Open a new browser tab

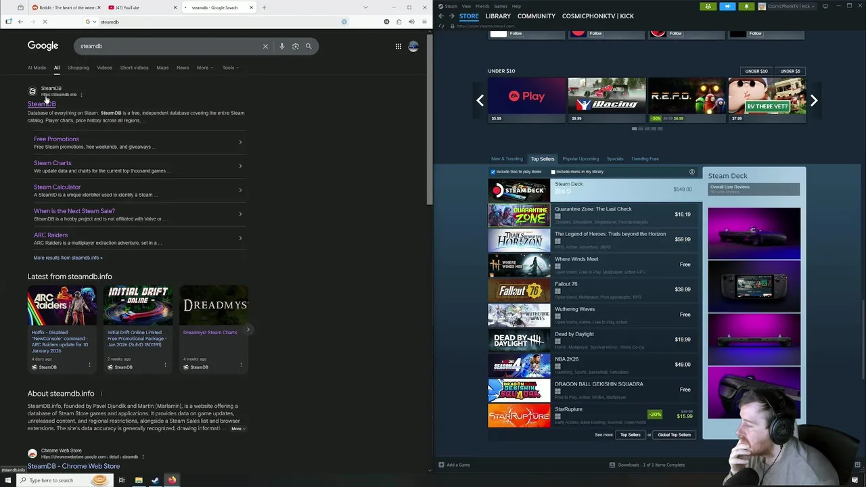click(x=264, y=7)
